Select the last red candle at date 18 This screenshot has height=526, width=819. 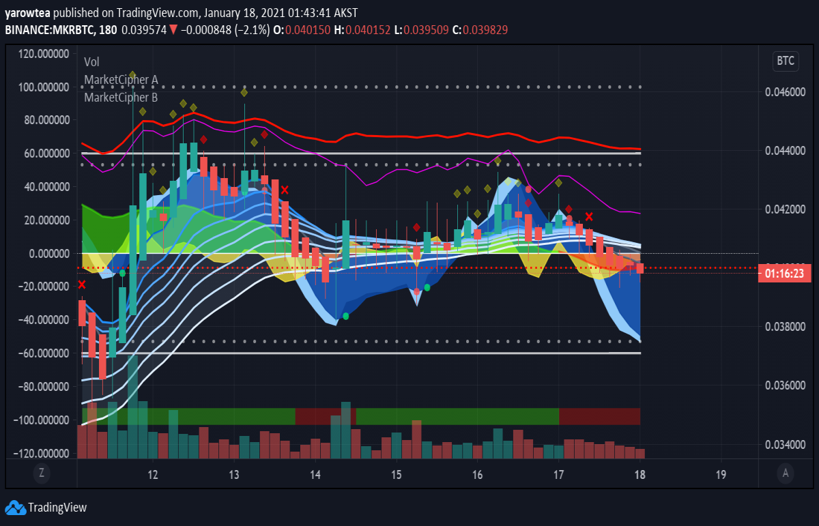(640, 268)
